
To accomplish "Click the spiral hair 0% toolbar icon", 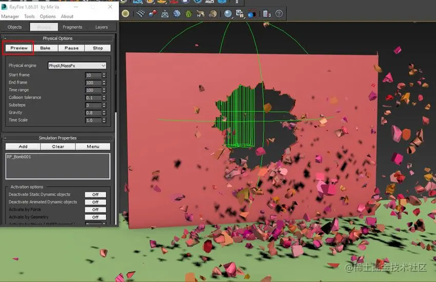I will 213,13.
